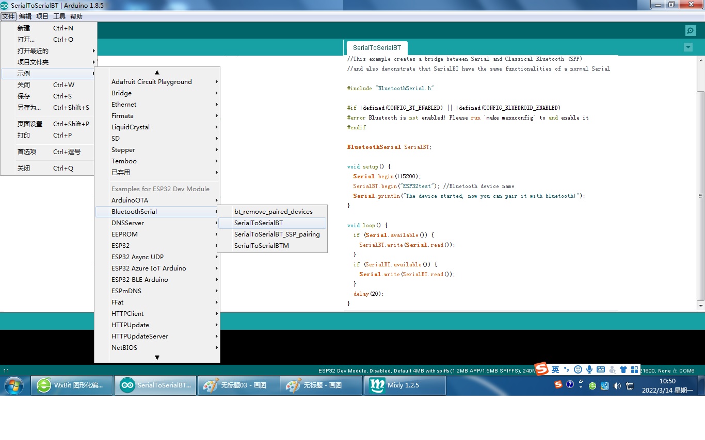
Task: Open the Serial Monitor magnifier icon
Action: click(x=691, y=30)
